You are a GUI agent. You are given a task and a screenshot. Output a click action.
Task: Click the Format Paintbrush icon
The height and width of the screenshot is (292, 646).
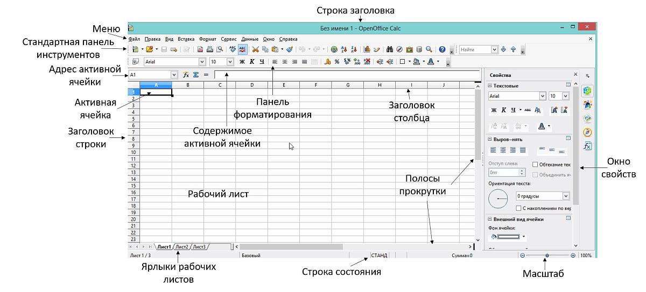point(290,49)
